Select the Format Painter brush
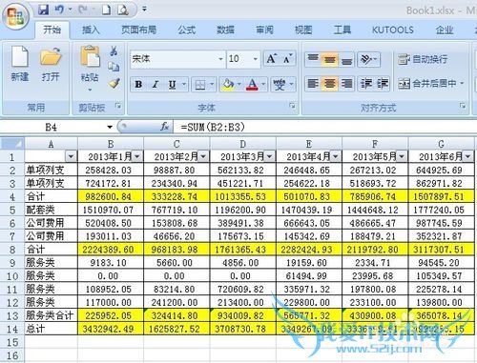 point(114,83)
